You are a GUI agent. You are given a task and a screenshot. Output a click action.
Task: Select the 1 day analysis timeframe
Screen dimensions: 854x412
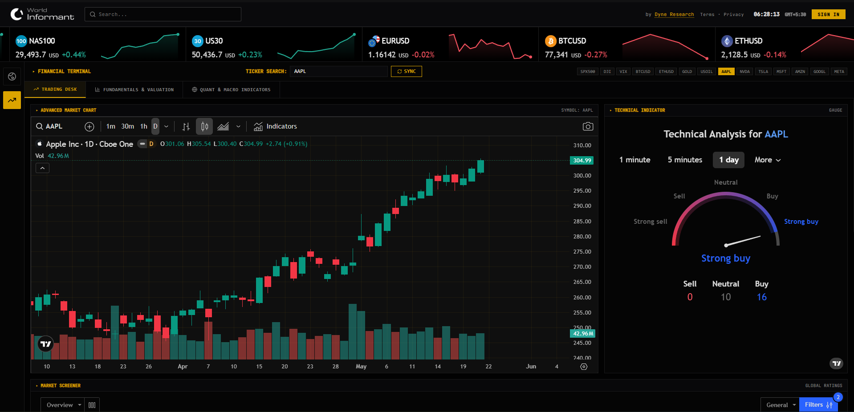(729, 160)
